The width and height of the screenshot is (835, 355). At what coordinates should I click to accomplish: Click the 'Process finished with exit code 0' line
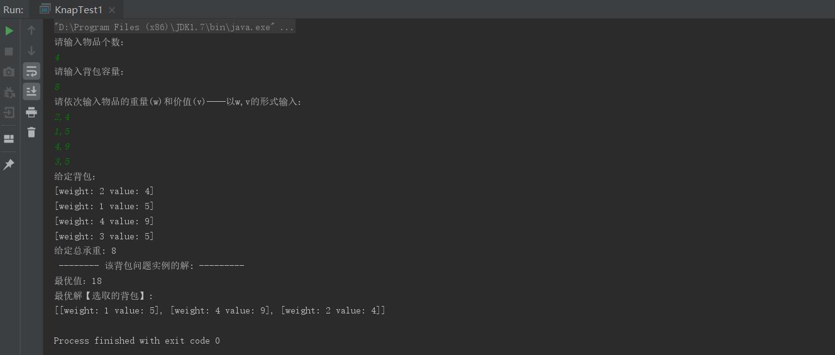tap(137, 341)
